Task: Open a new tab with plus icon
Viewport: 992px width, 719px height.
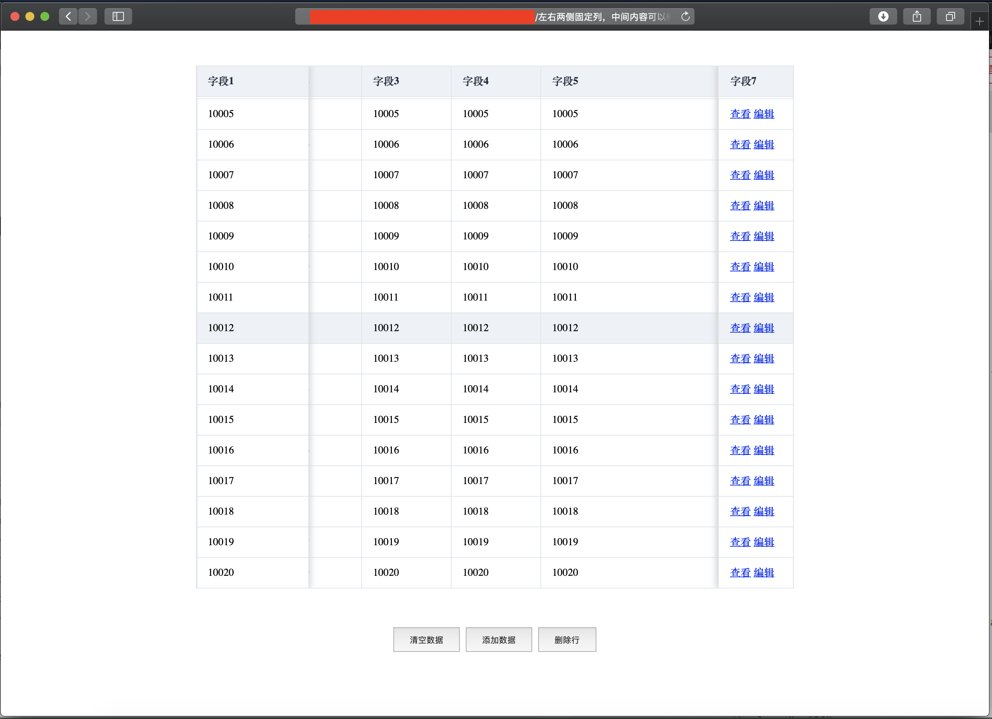Action: click(979, 21)
